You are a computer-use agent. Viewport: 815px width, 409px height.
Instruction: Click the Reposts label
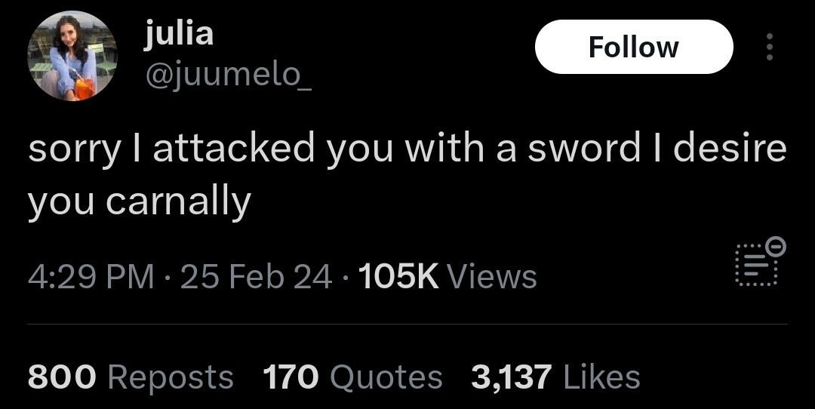[171, 378]
